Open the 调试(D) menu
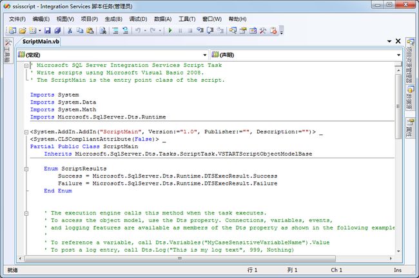419x278 pixels. coord(138,19)
